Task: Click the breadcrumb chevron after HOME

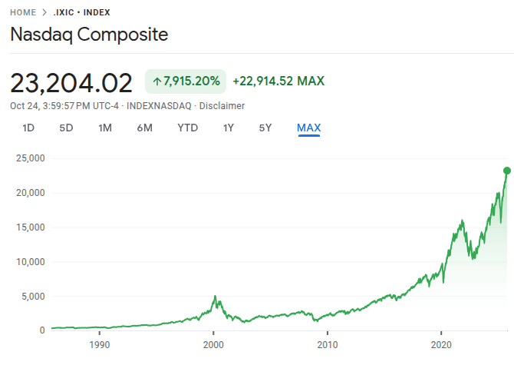Action: pos(44,13)
